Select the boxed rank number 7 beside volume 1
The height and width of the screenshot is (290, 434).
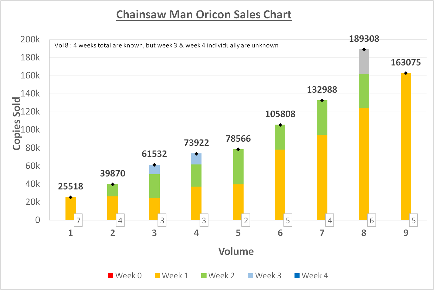pyautogui.click(x=78, y=220)
